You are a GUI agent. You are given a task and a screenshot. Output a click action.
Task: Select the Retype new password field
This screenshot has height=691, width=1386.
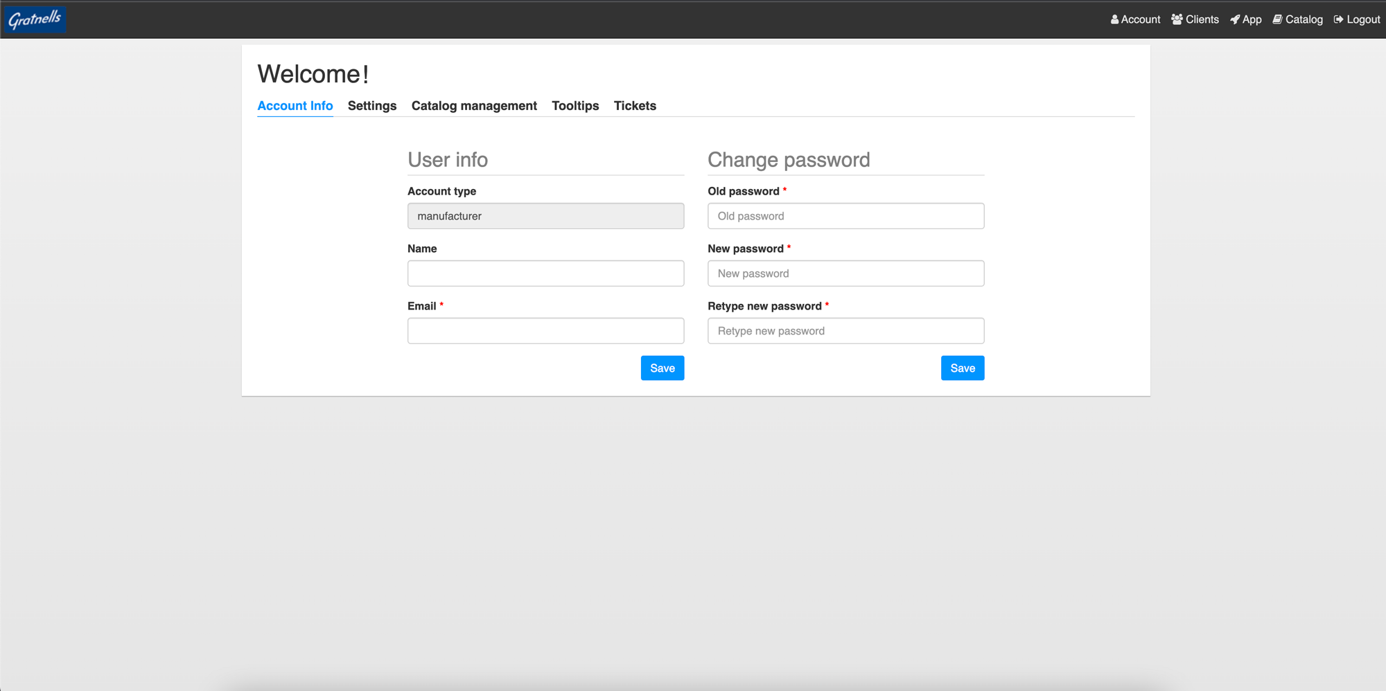tap(845, 331)
